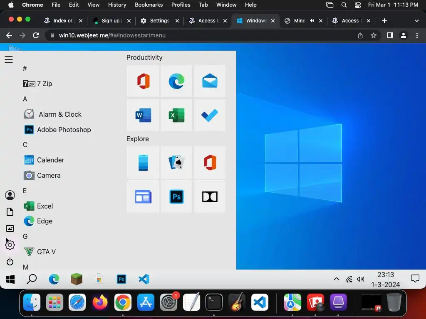This screenshot has height=319, width=426.
Task: Switch to the Index of Chrome tab
Action: 63,21
